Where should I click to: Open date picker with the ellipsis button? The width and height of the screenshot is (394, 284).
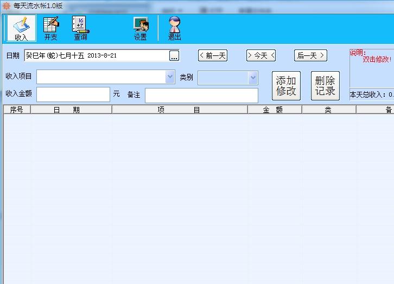tap(174, 55)
